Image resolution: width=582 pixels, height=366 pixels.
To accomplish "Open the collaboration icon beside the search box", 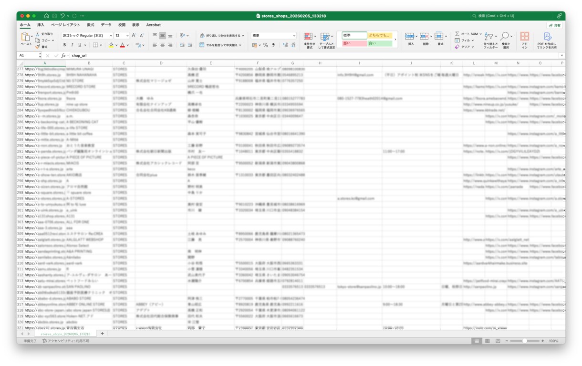I will (560, 16).
